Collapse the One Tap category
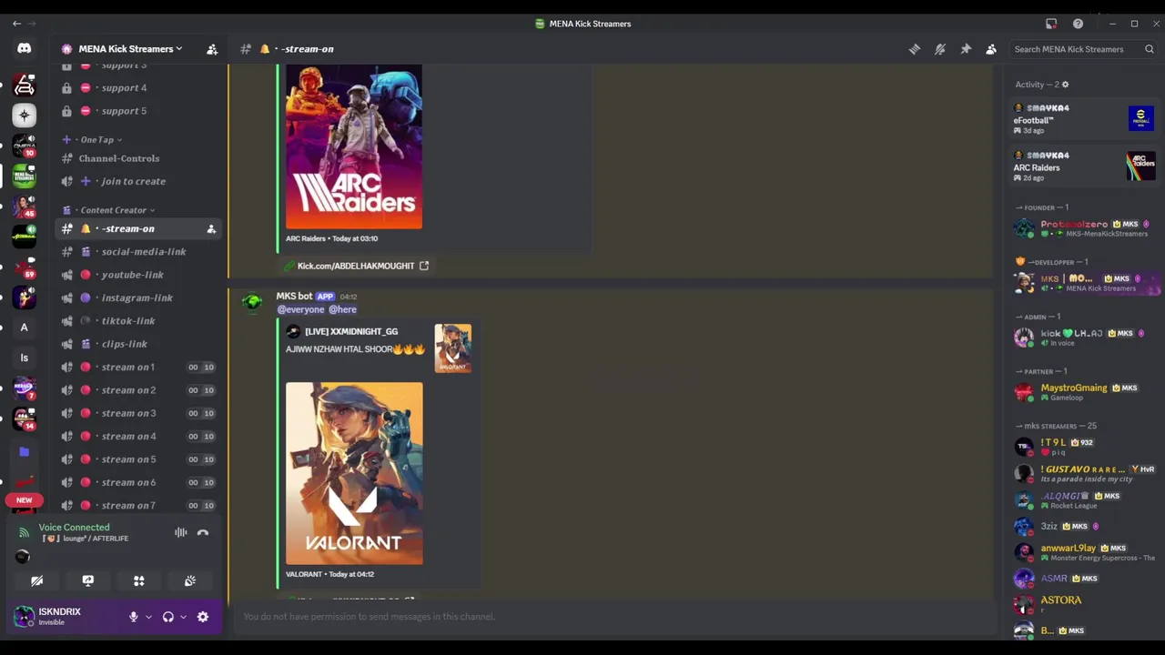1165x655 pixels. [x=100, y=140]
